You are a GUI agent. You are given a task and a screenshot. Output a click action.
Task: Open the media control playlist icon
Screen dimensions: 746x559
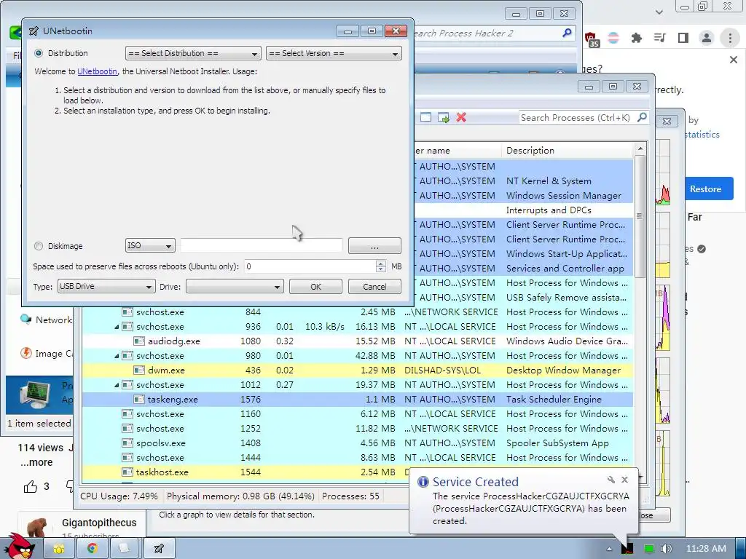click(659, 38)
